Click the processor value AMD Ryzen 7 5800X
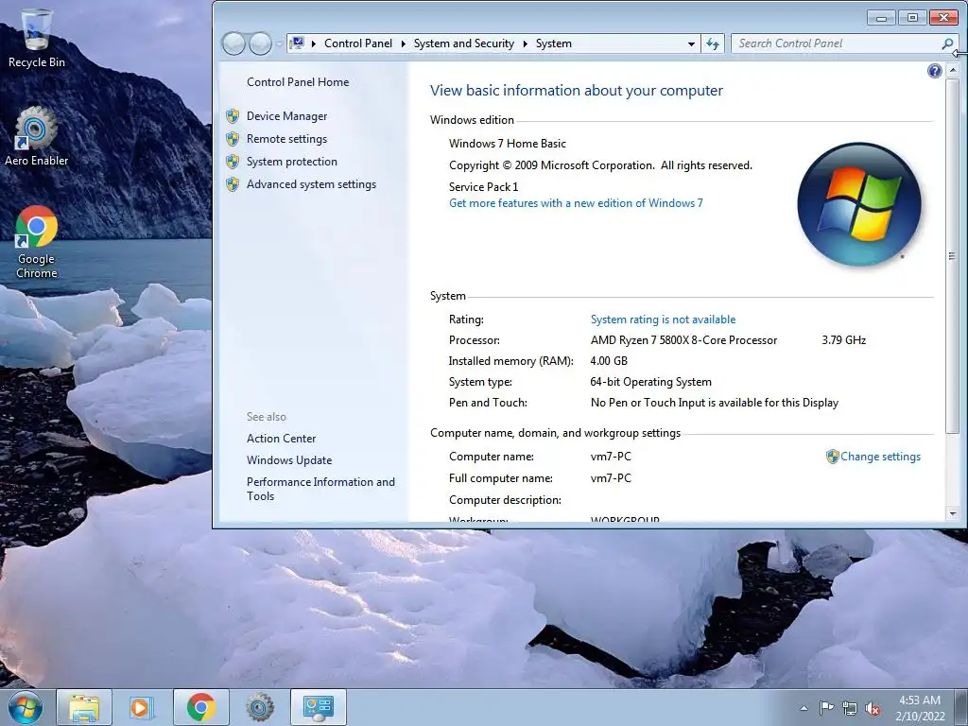The image size is (968, 726). tap(683, 340)
